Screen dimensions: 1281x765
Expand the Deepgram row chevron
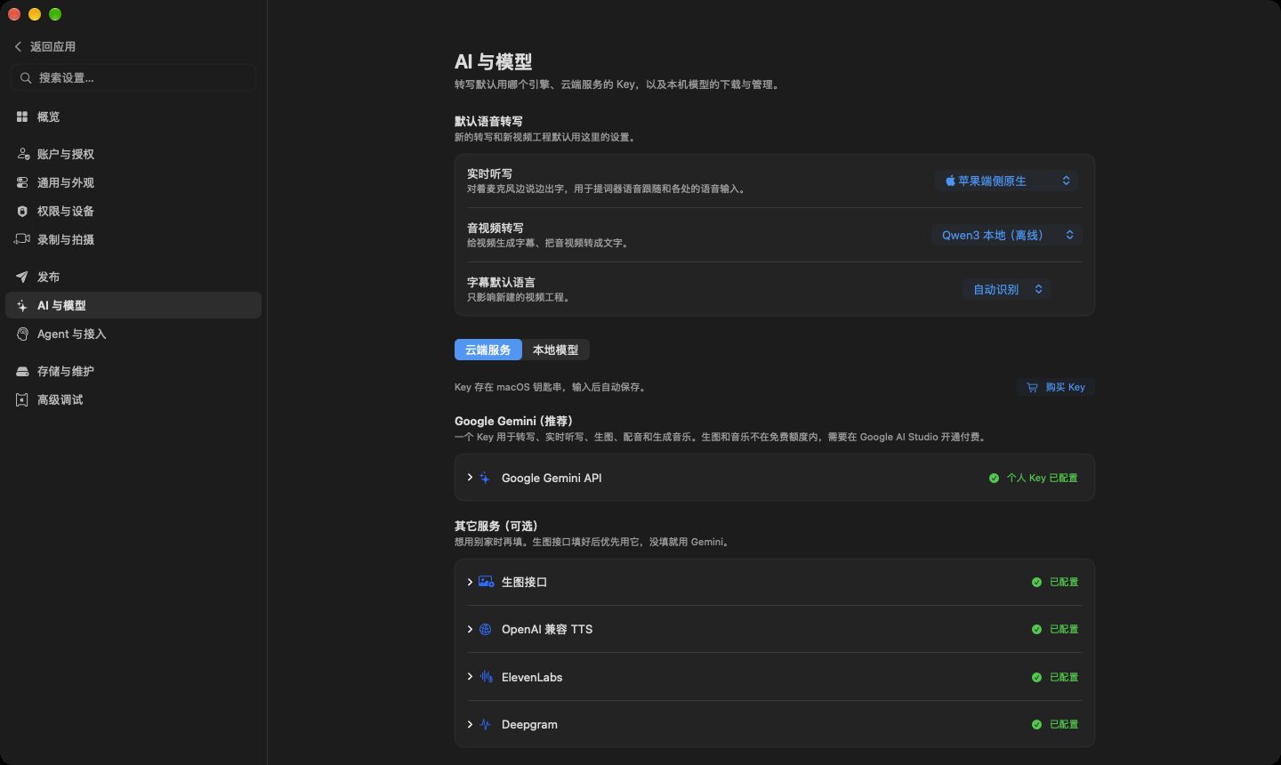[470, 724]
